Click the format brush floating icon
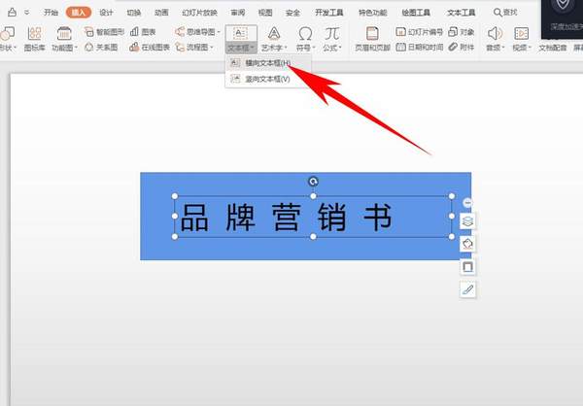The width and height of the screenshot is (583, 406). point(467,289)
